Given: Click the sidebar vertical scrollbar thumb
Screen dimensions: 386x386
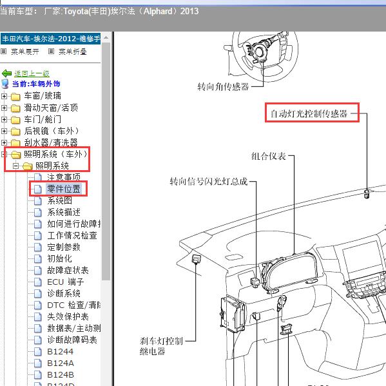Looking at the screenshot, I should 106,161.
